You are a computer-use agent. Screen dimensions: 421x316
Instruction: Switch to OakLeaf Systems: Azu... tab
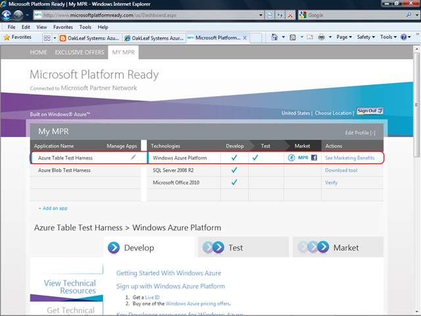pyautogui.click(x=89, y=38)
